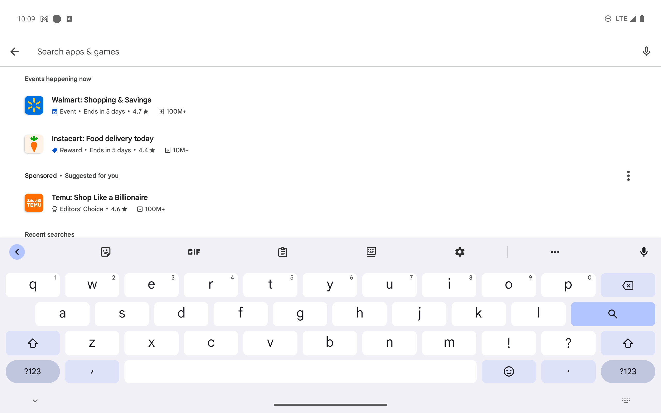Open the GIF keyboard panel

[x=194, y=252]
